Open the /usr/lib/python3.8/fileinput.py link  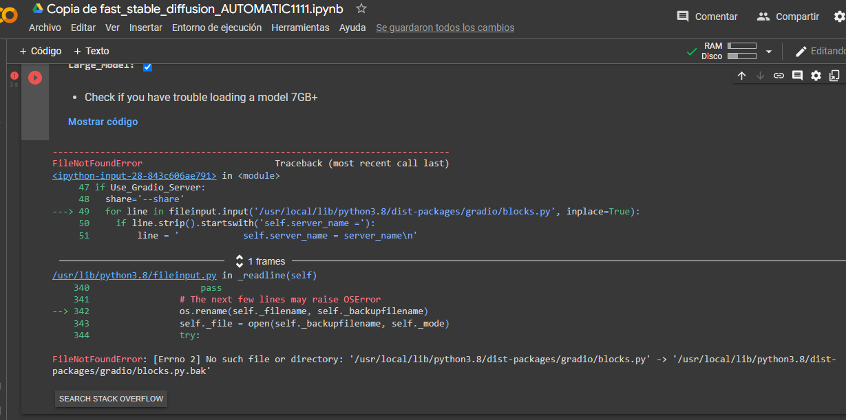tap(136, 276)
